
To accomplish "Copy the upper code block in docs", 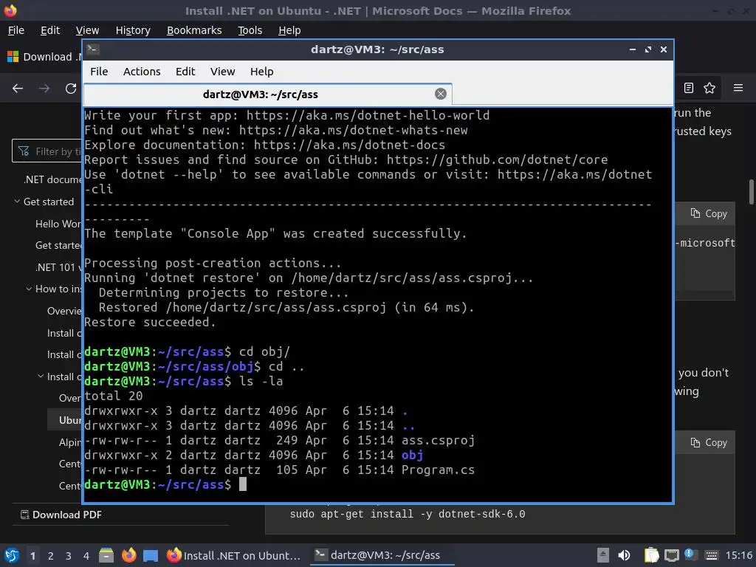I will (x=709, y=213).
